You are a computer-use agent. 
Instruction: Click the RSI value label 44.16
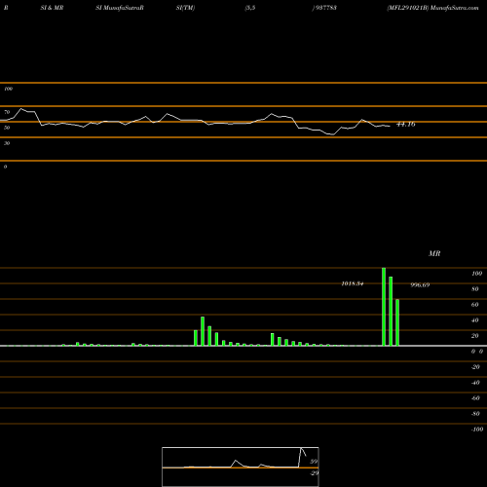point(406,124)
